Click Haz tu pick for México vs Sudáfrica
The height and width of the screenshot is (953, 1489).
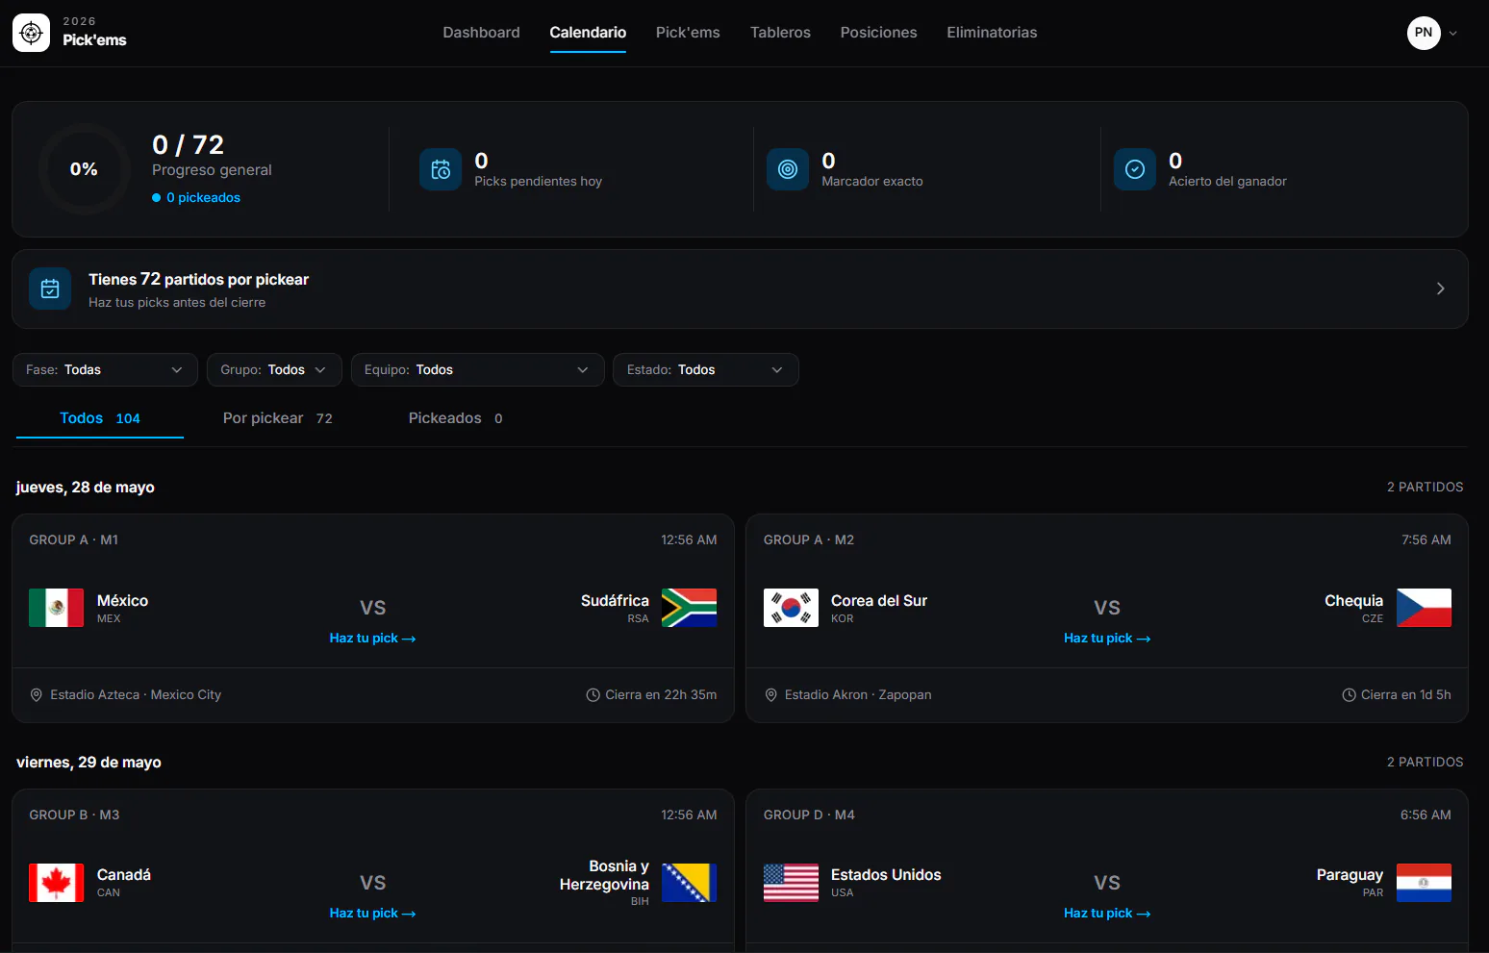[372, 639]
